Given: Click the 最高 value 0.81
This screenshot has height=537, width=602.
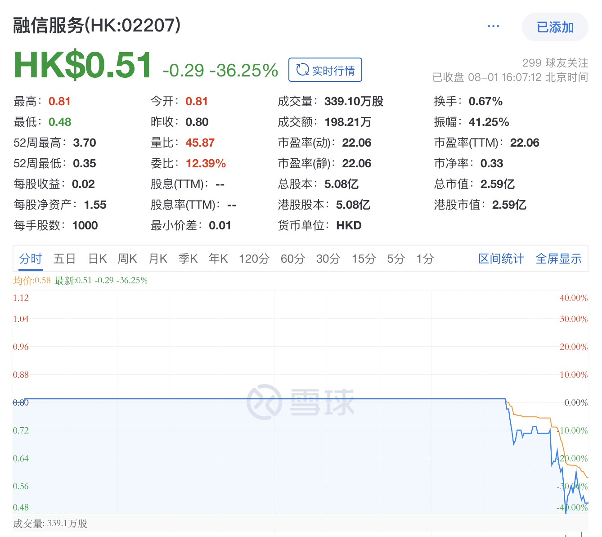Looking at the screenshot, I should tap(59, 101).
